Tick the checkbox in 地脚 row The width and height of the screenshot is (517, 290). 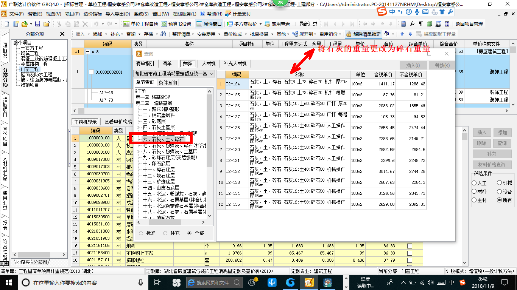tap(410, 246)
